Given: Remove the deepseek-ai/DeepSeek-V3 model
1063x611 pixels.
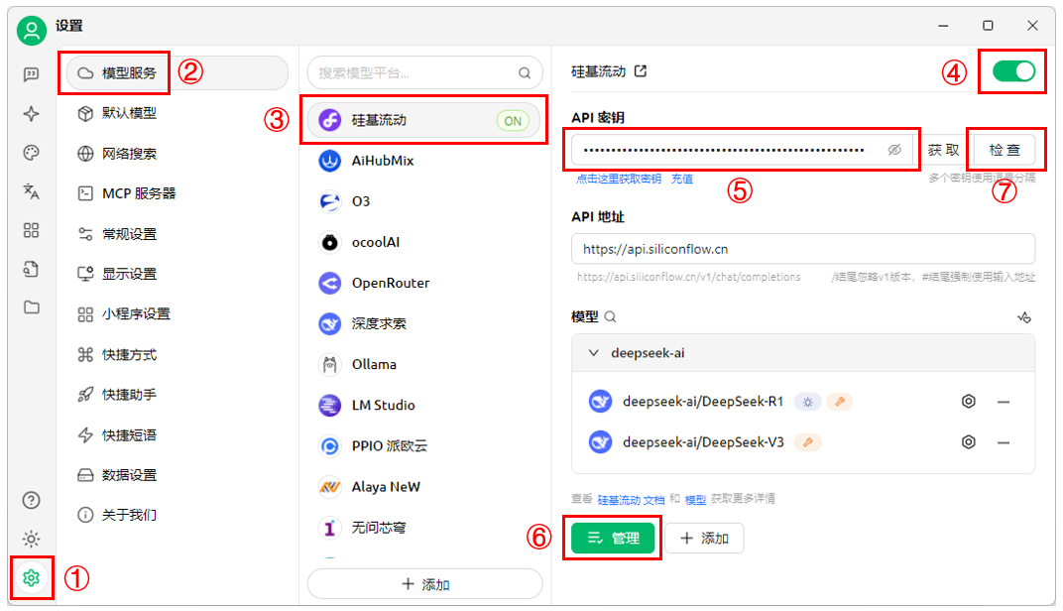Looking at the screenshot, I should click(1004, 442).
